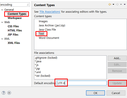Open HTML Files preferences
Screen dimensions: 127x98
click(15, 30)
